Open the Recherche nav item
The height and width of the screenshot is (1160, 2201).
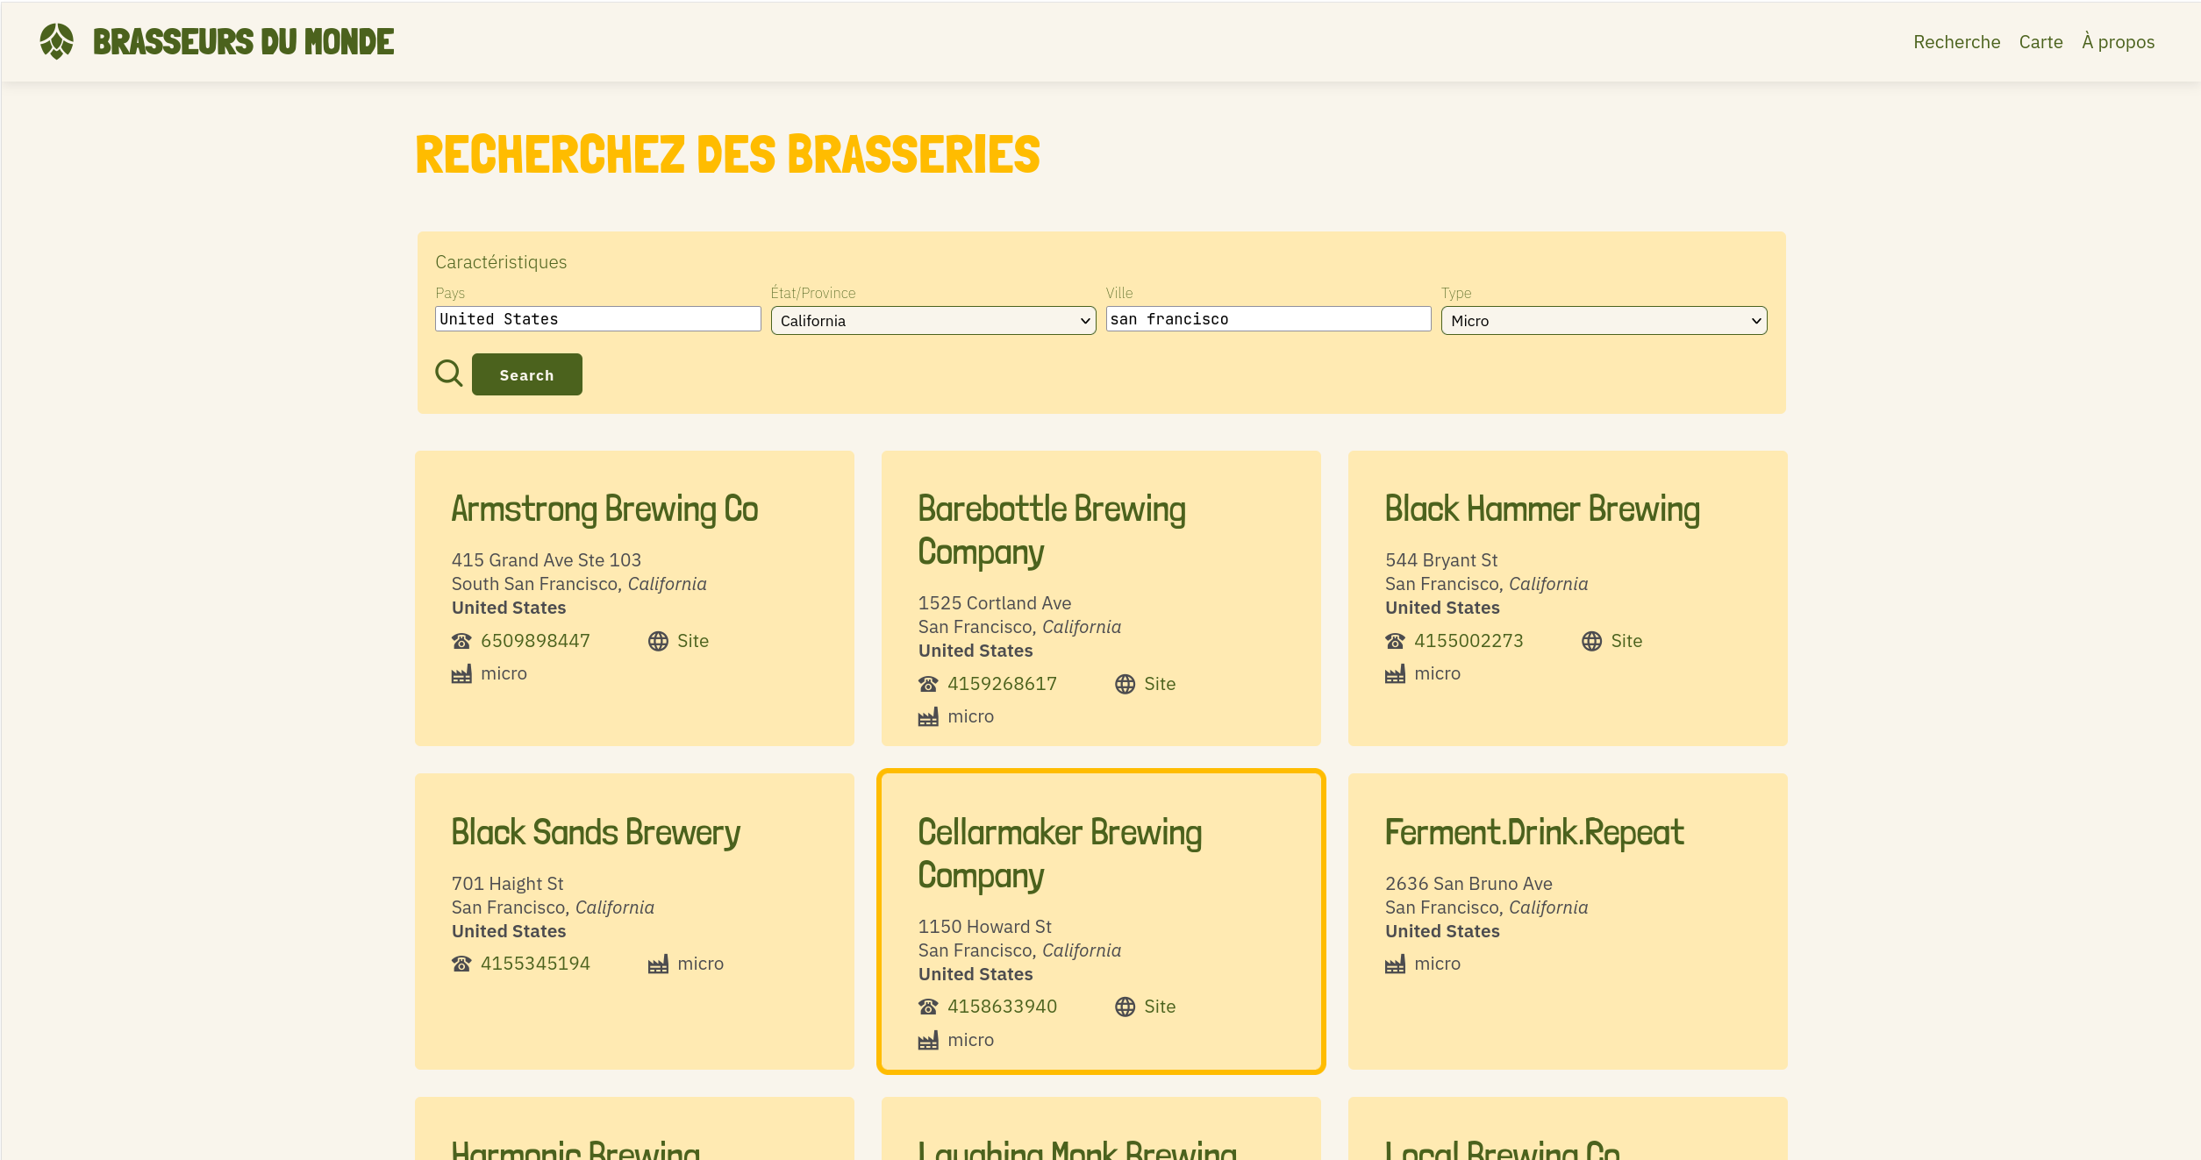tap(1956, 42)
